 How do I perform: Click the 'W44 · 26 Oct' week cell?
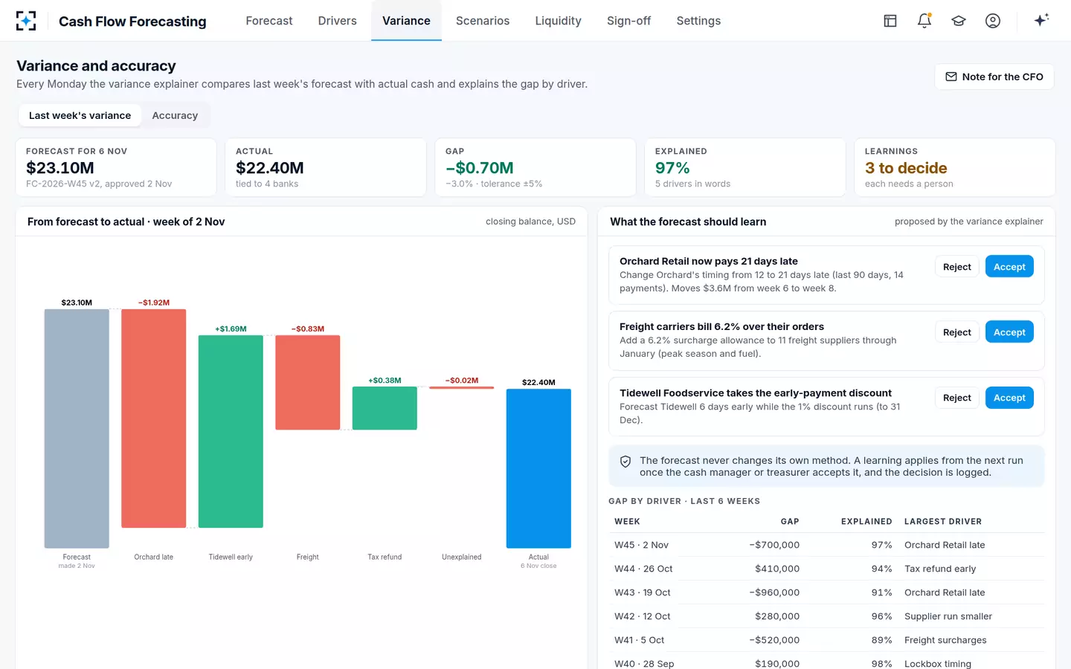click(643, 569)
